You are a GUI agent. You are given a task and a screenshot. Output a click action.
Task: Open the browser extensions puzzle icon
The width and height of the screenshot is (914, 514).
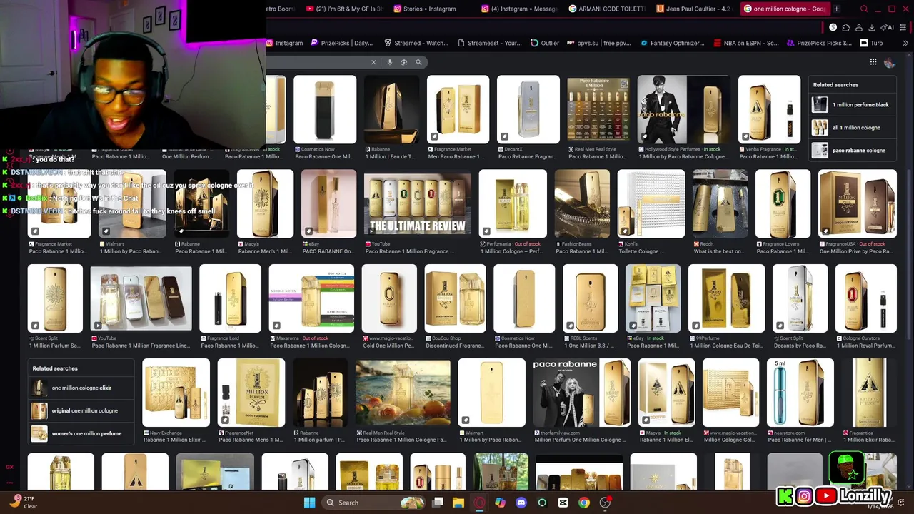pyautogui.click(x=846, y=27)
